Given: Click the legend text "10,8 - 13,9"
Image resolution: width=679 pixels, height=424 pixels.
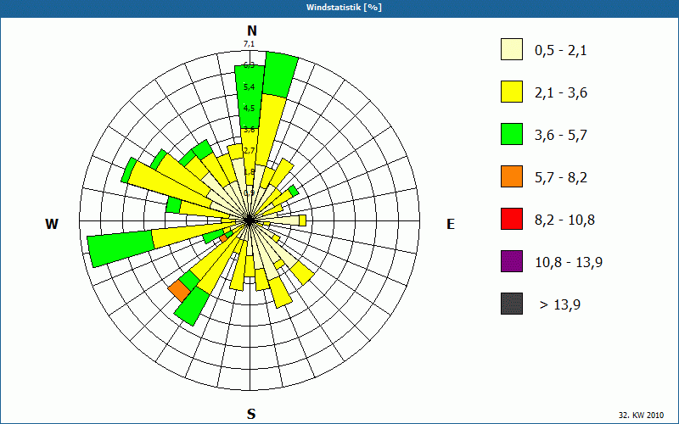Looking at the screenshot, I should tap(569, 263).
